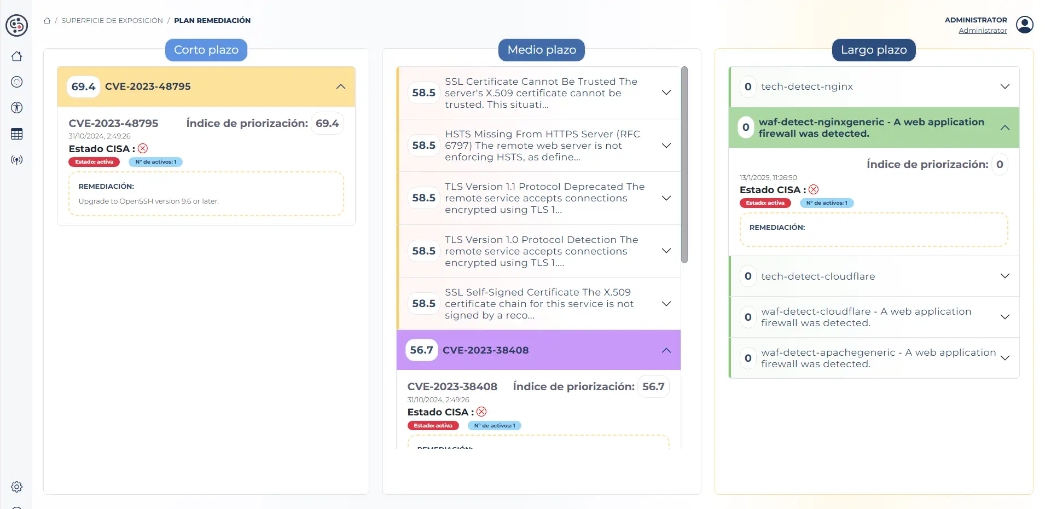Select the Corto plazo column header
Viewport: 1045px width, 509px height.
coord(206,50)
